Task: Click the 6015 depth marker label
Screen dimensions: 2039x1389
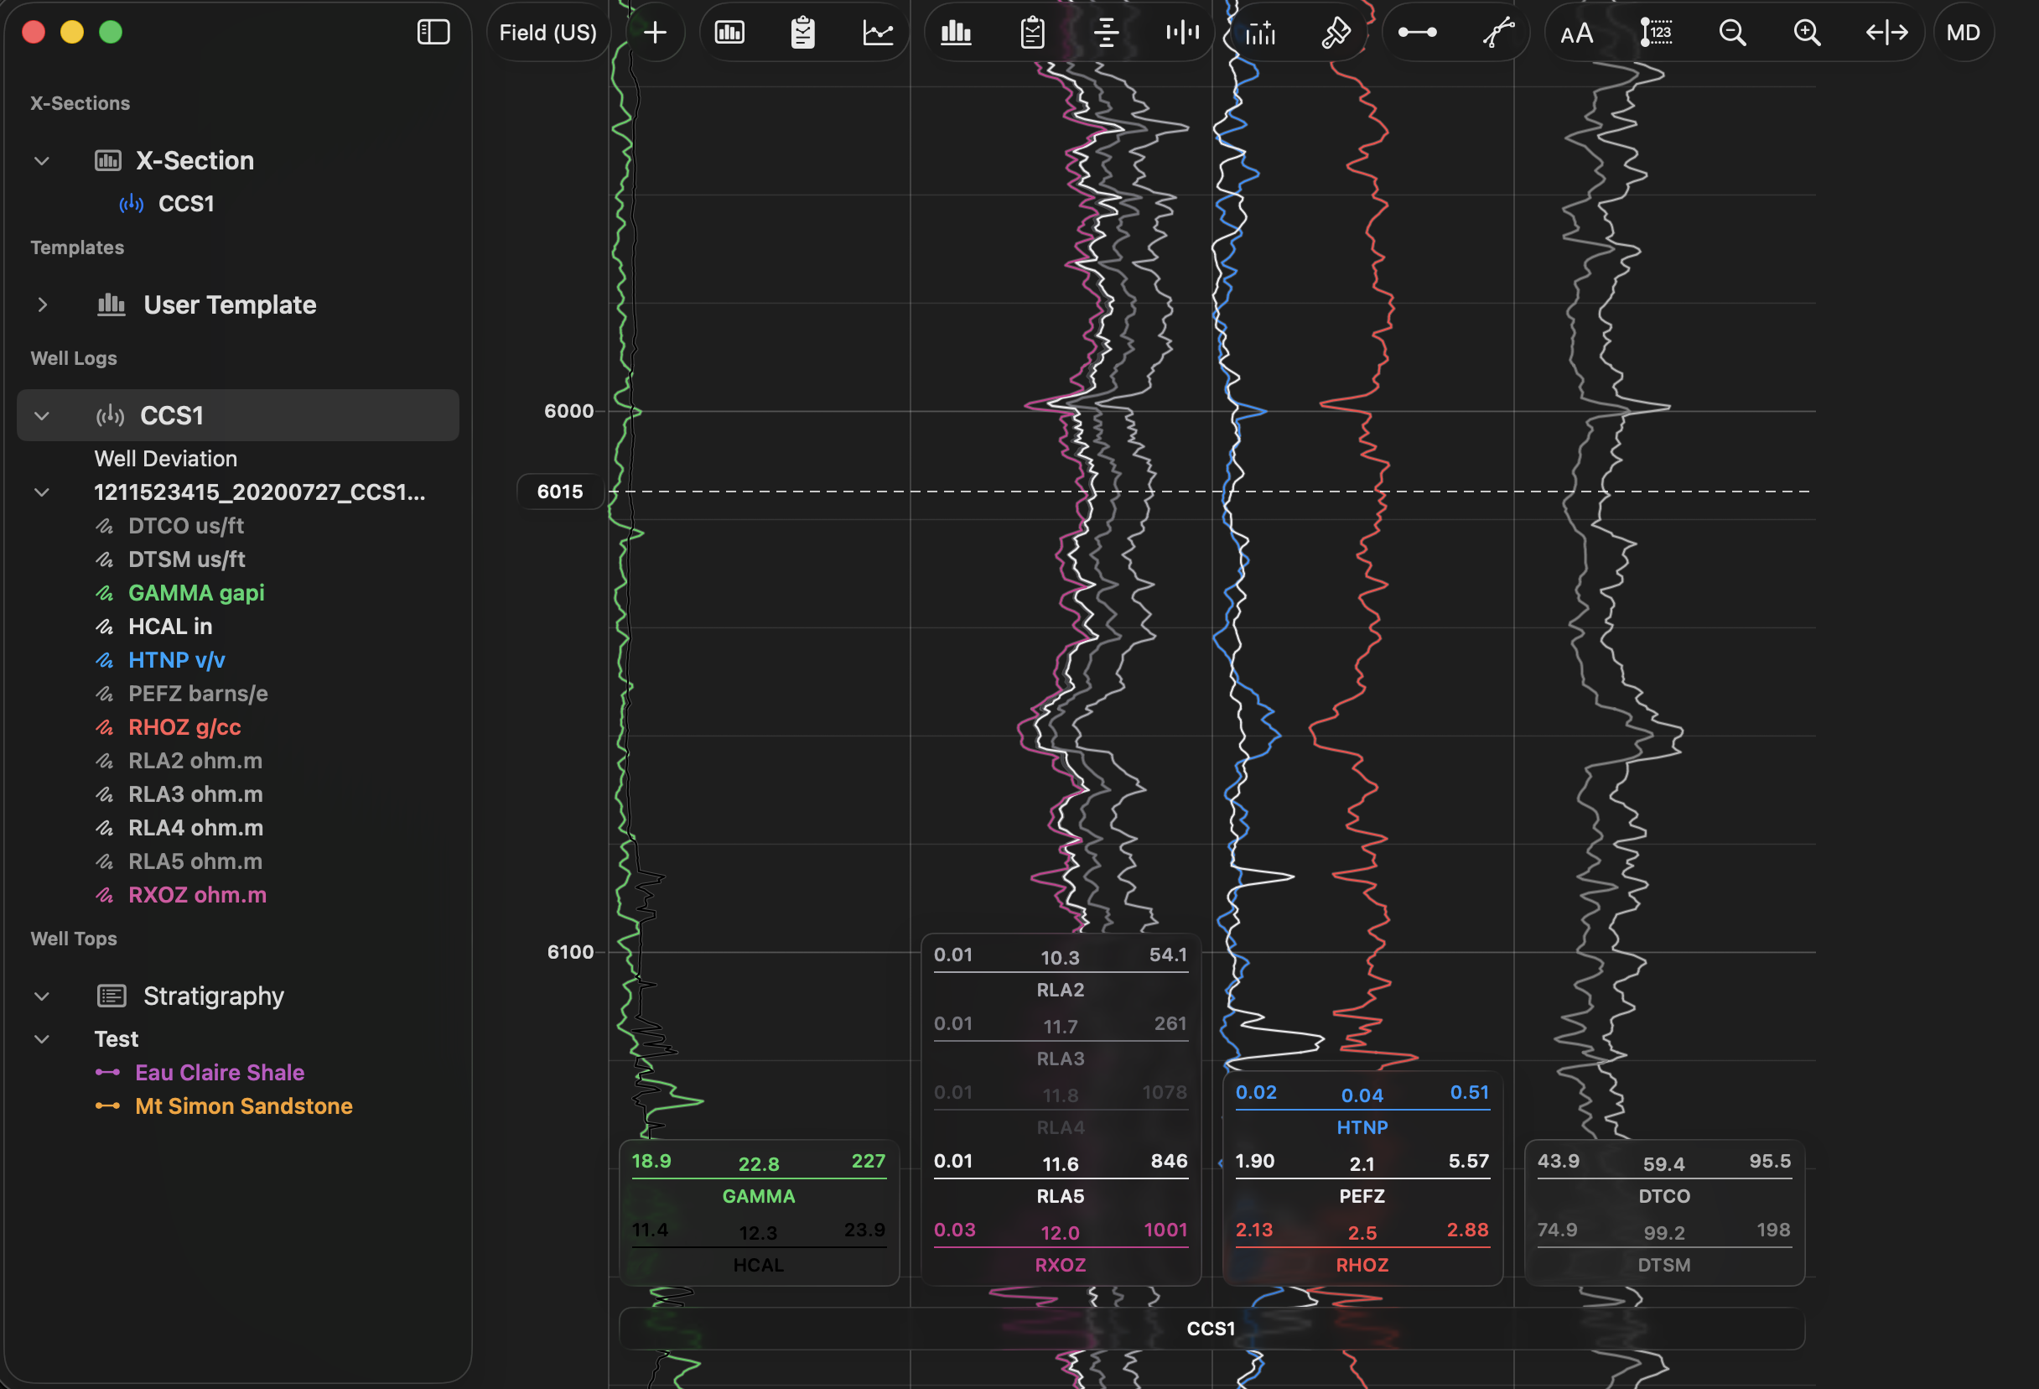Action: [560, 492]
